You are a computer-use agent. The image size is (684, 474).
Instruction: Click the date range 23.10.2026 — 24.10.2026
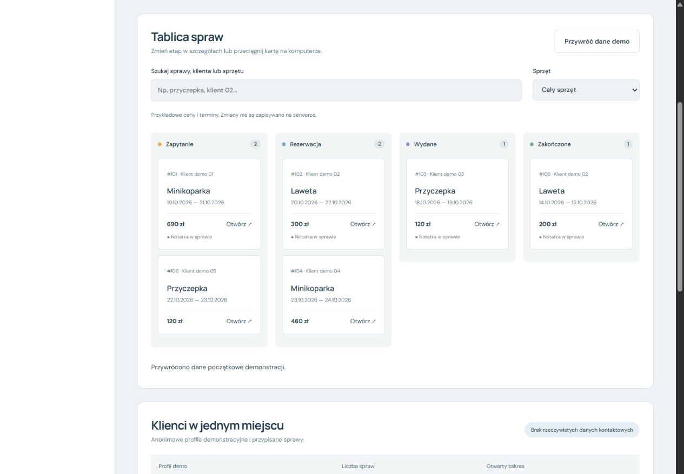(x=321, y=300)
